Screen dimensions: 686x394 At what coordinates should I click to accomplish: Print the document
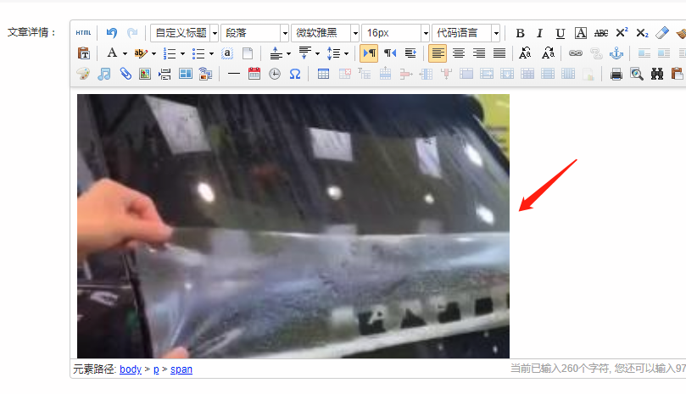point(616,74)
